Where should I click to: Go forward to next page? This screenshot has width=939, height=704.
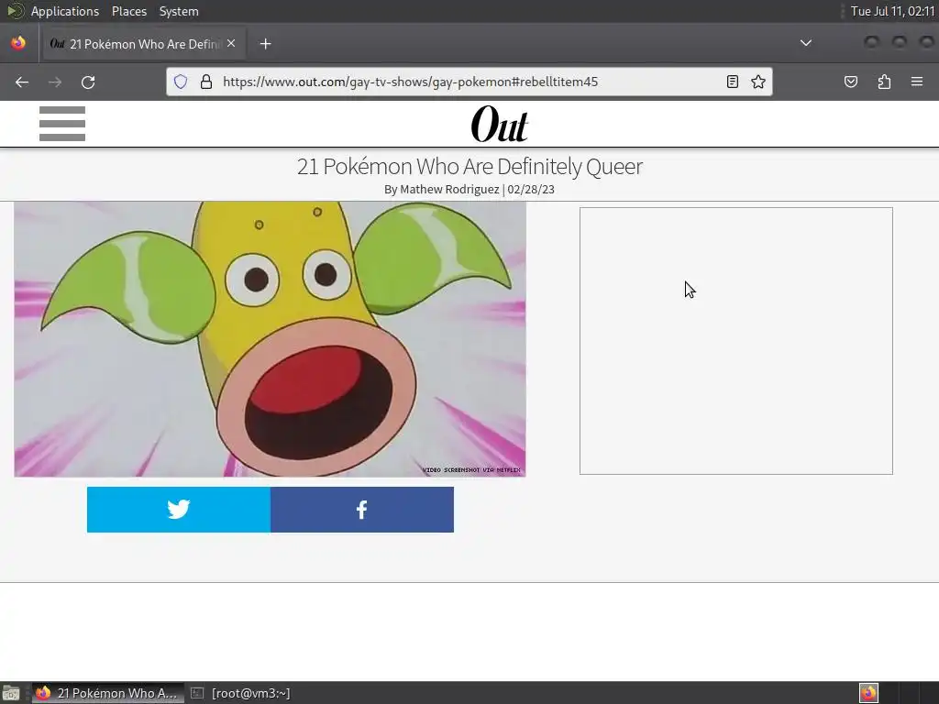pos(55,82)
